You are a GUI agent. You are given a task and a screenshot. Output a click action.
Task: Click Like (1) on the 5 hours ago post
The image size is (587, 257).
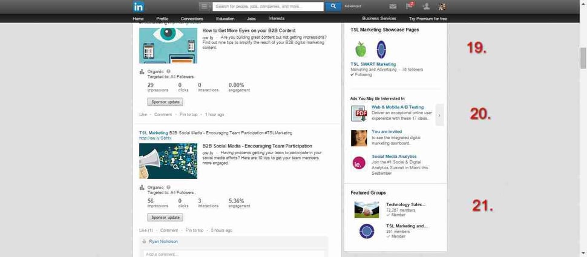(146, 230)
